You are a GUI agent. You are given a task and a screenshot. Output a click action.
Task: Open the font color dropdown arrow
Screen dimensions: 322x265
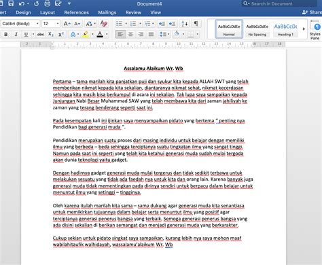click(107, 35)
